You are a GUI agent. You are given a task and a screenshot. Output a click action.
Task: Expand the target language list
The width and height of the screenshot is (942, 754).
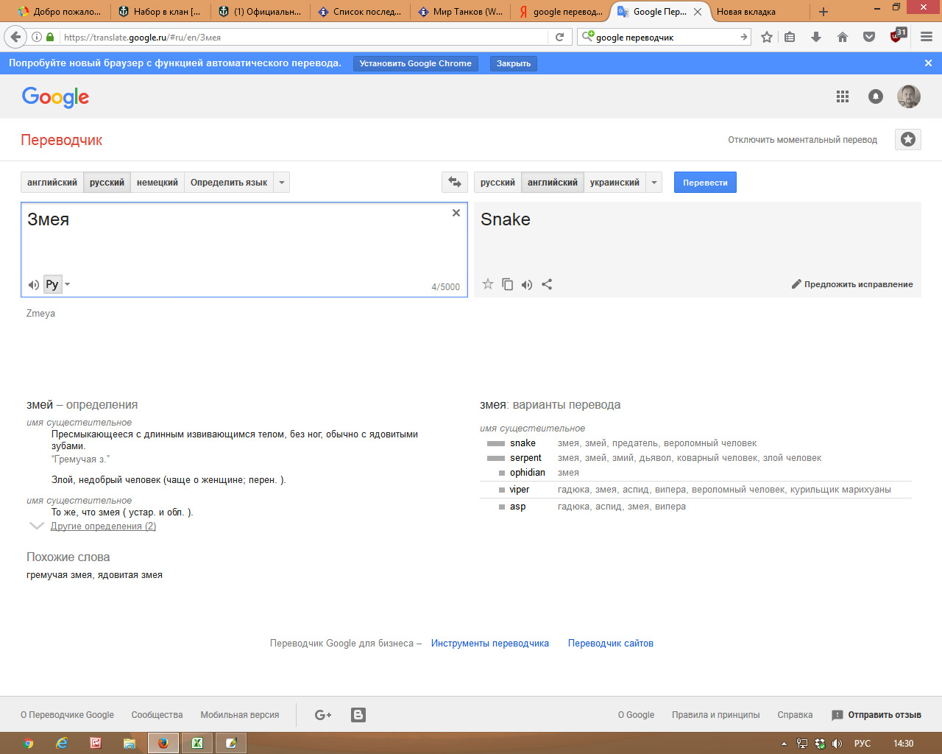(654, 182)
